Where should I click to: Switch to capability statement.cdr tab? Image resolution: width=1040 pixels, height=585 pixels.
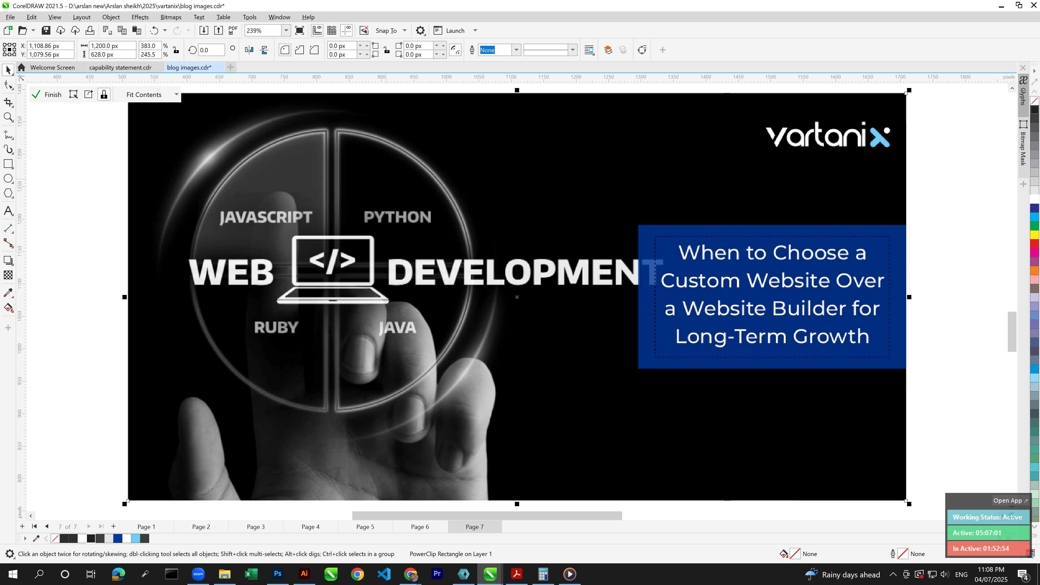pos(120,67)
